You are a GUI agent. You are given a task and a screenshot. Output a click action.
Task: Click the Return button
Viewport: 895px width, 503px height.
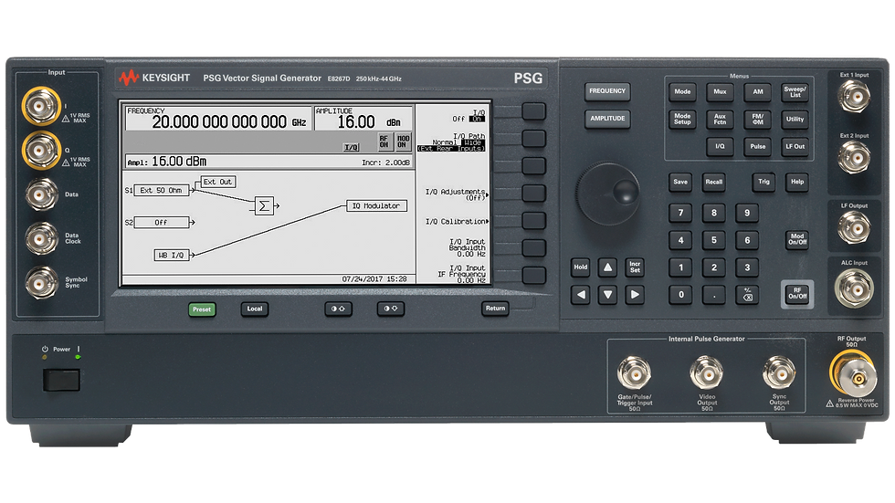tap(495, 308)
